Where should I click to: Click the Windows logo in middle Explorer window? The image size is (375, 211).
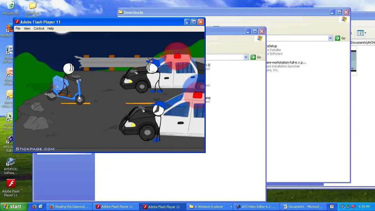(x=260, y=38)
